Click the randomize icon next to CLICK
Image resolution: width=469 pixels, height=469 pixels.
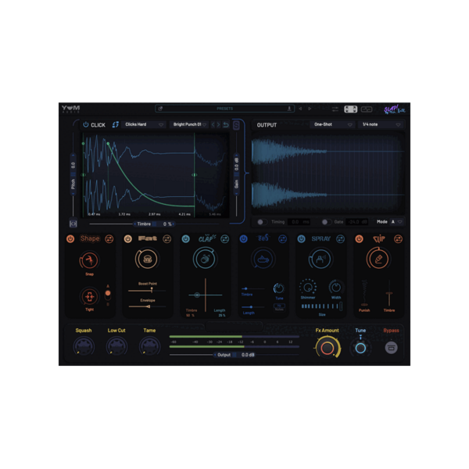[x=116, y=125]
